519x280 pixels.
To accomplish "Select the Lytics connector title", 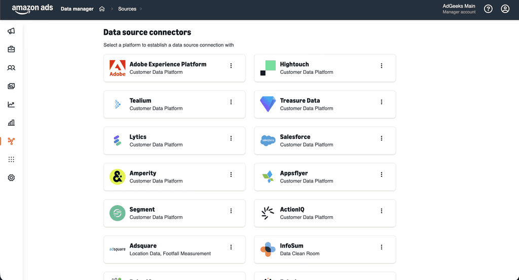I will tap(138, 137).
